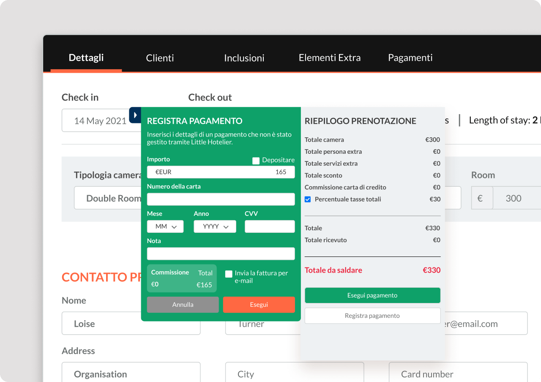The width and height of the screenshot is (541, 382).
Task: Click the white Registra pagamento button
Action: click(372, 316)
